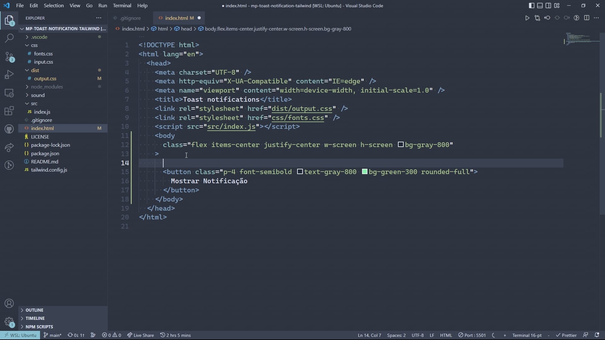605x340 pixels.
Task: Click the Run play icon in editor toolbar
Action: [527, 18]
